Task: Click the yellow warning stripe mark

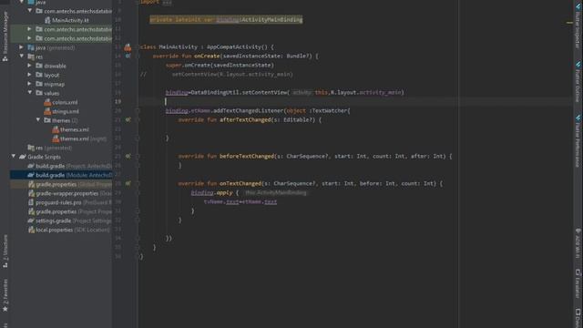Action: (x=569, y=23)
